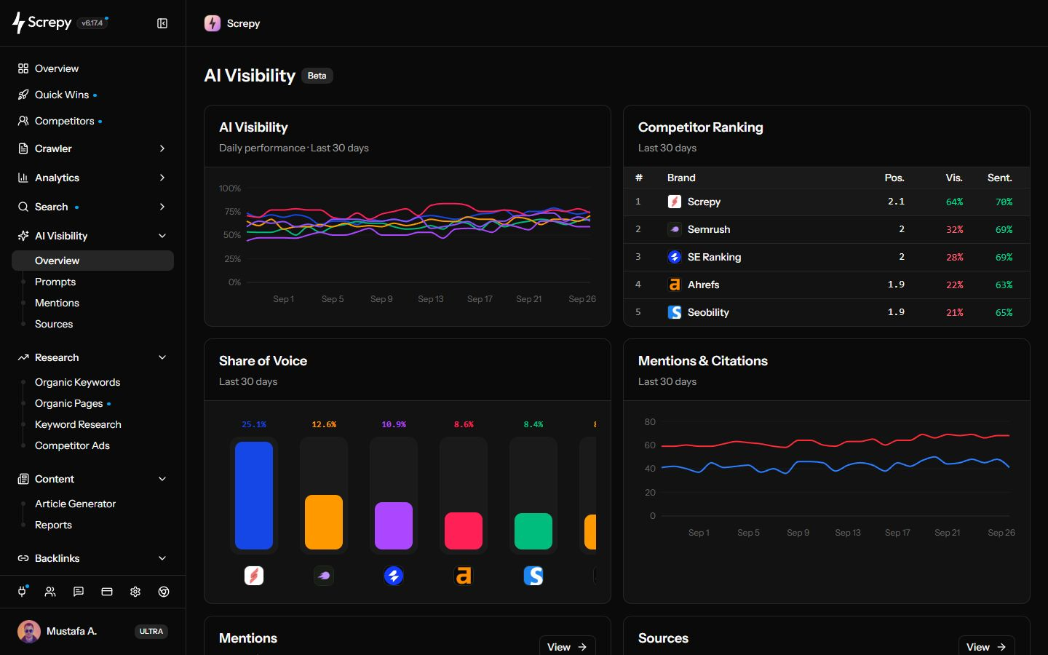Viewport: 1048px width, 655px height.
Task: Open Prompts under AI Visibility
Action: pos(55,282)
